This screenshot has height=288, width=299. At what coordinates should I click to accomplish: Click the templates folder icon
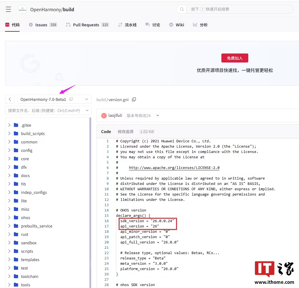coord(16,259)
